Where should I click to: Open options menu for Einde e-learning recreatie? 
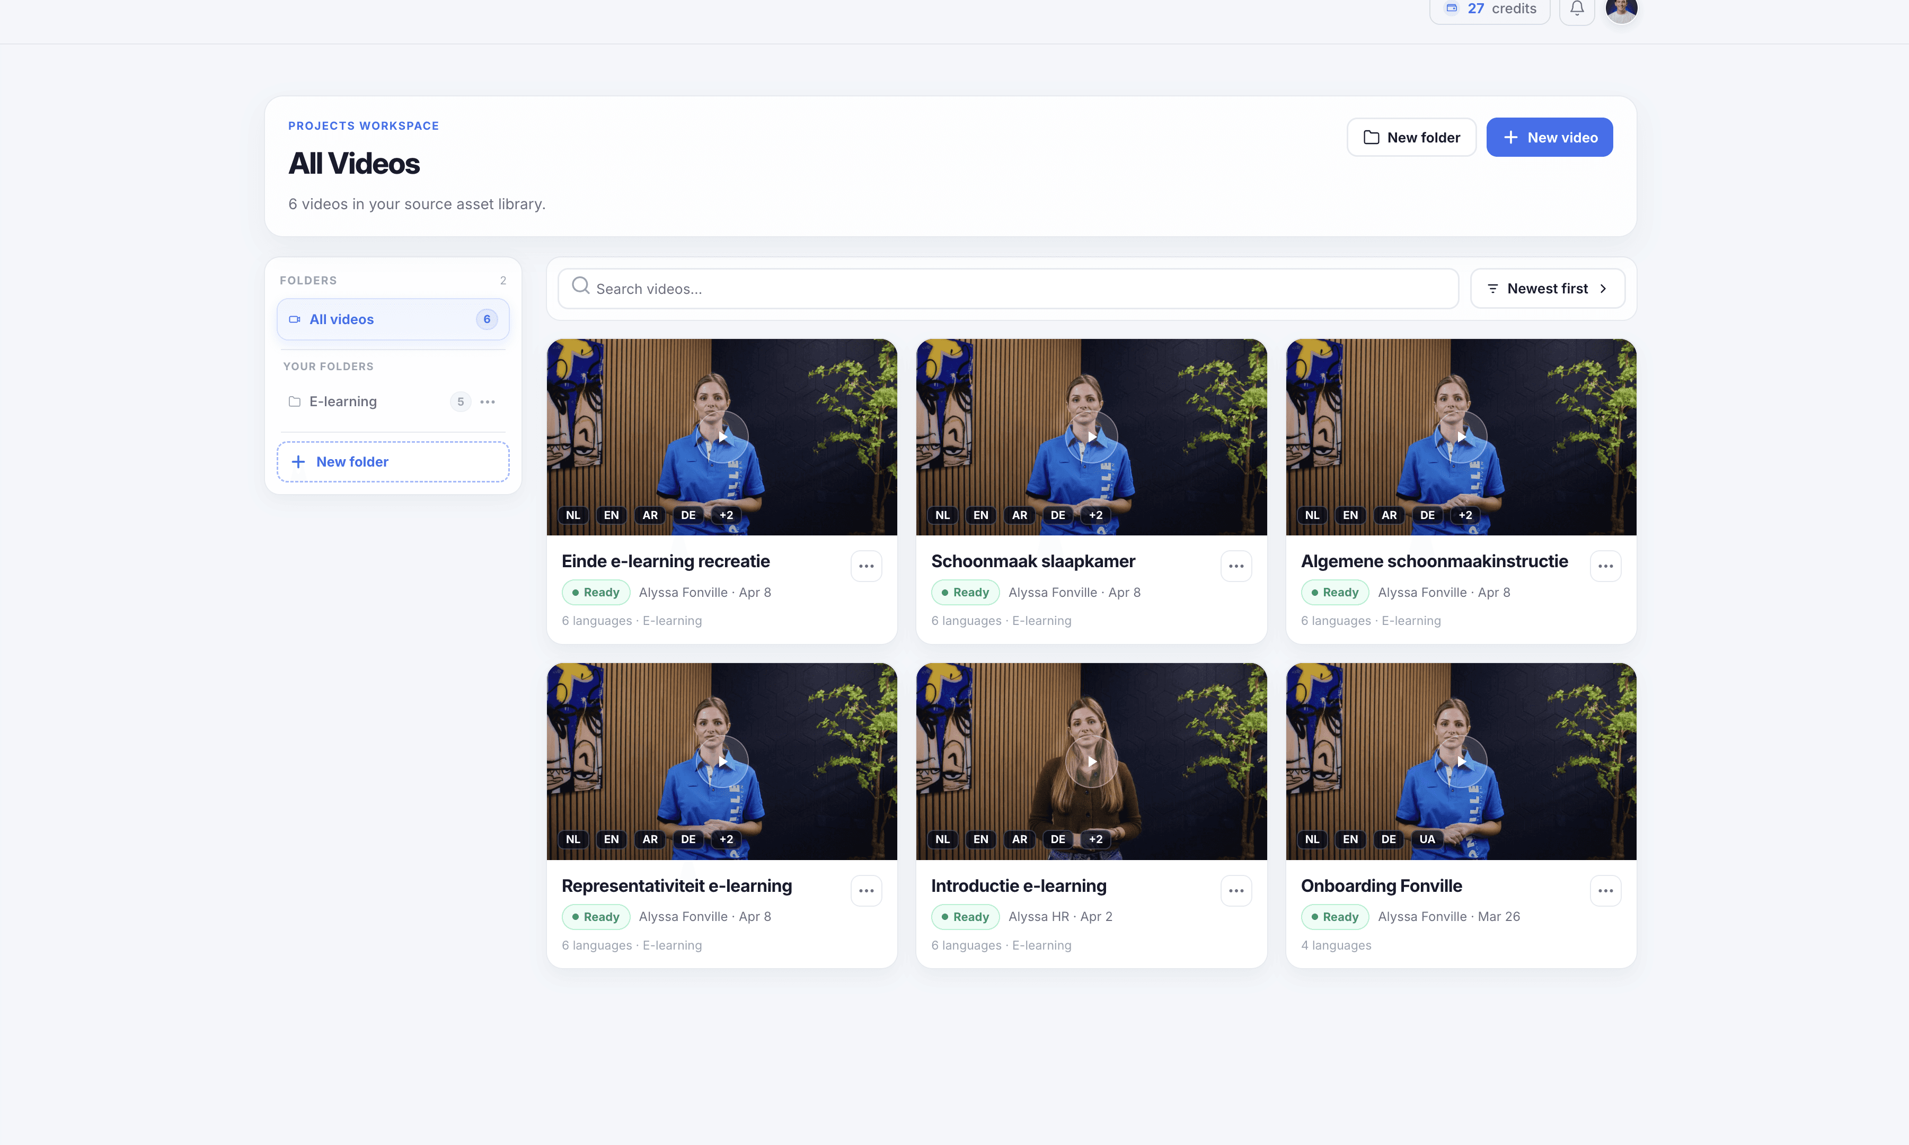(866, 566)
